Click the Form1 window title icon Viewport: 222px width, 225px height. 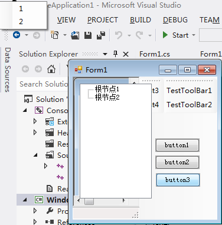[x=79, y=70]
